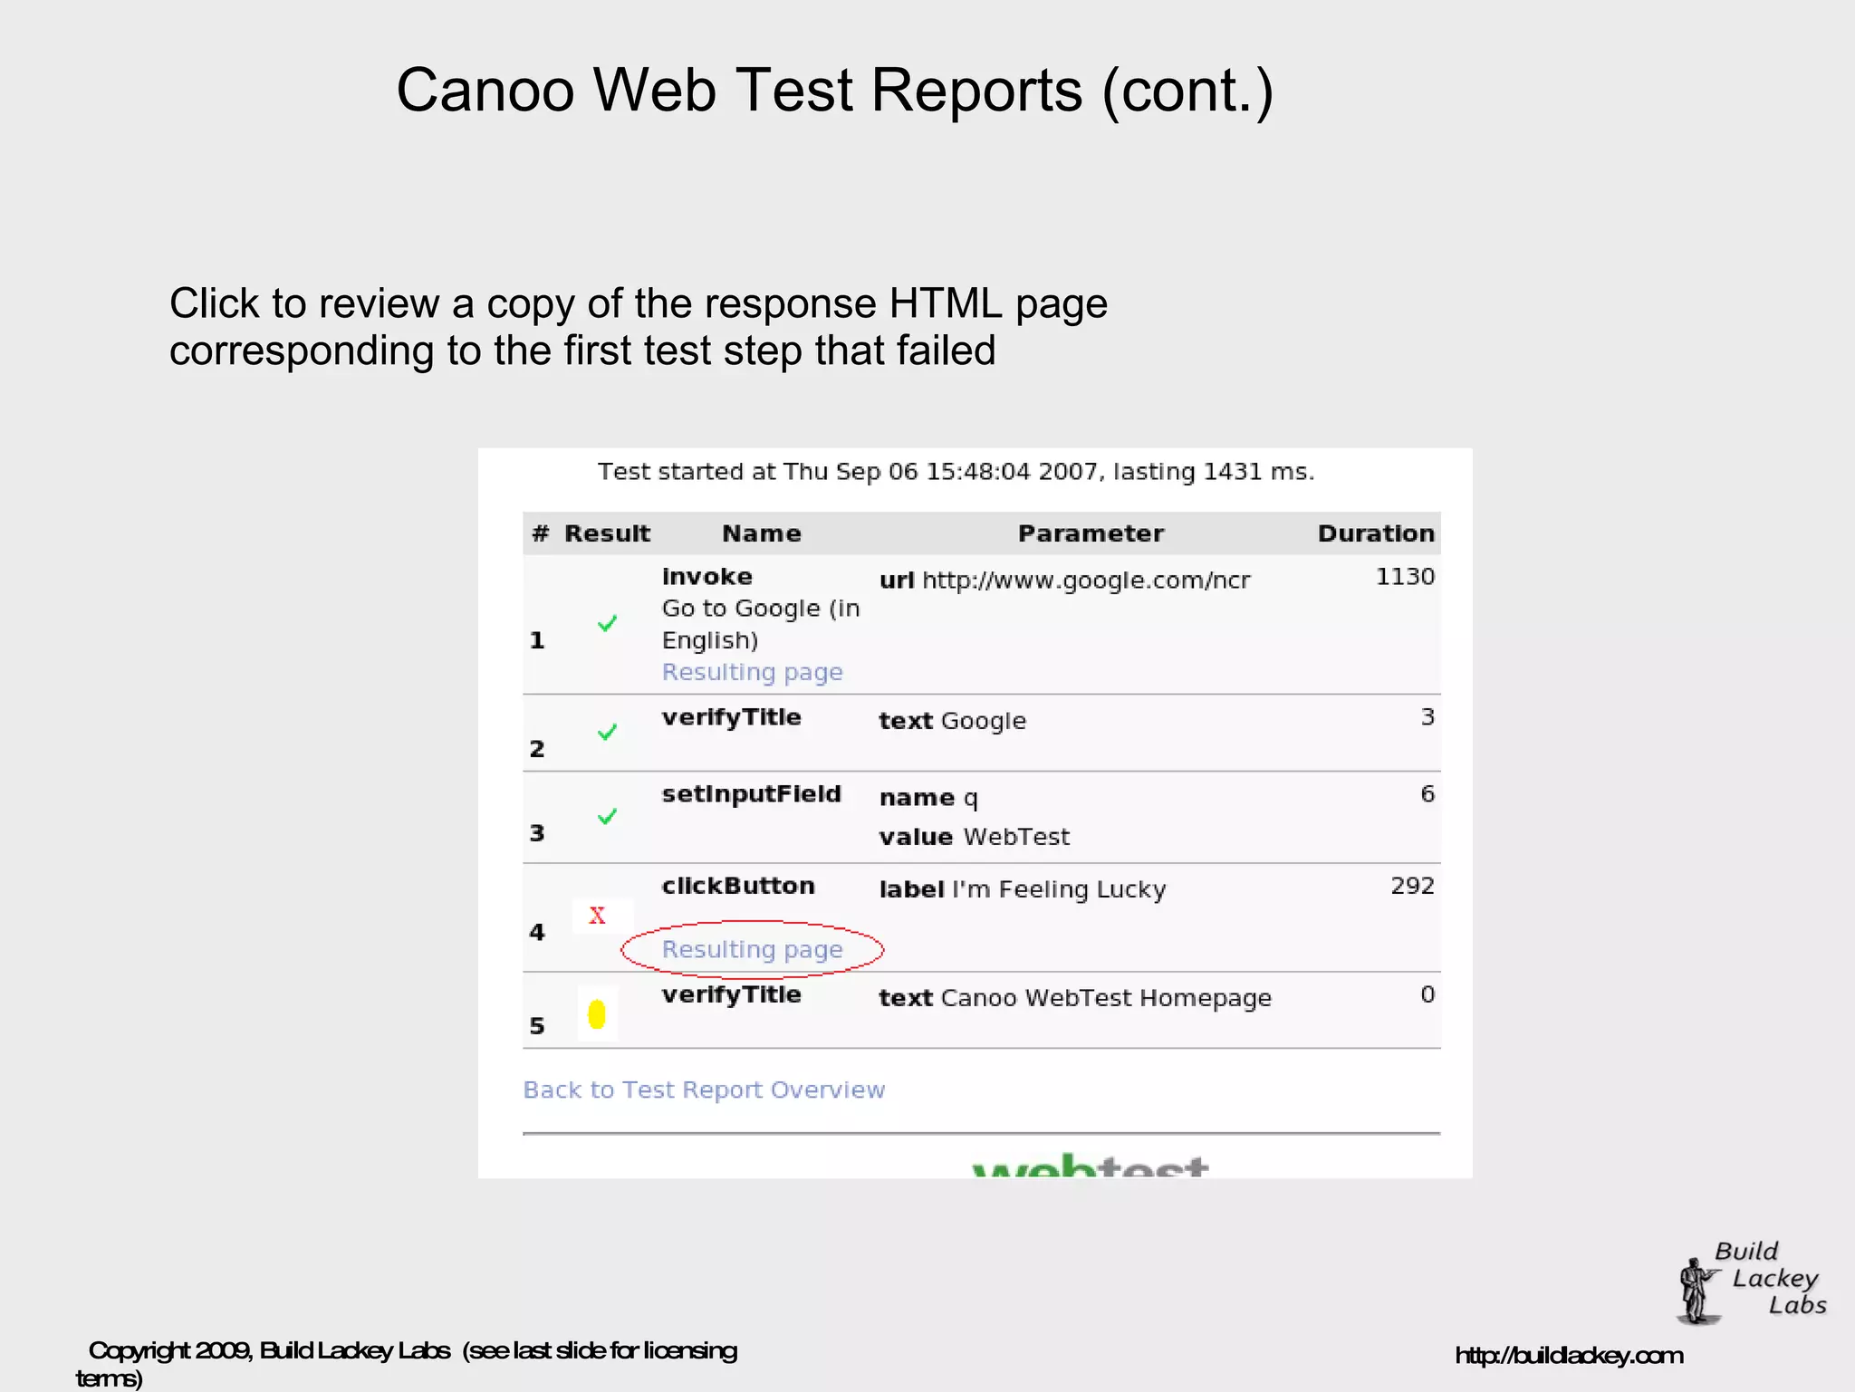Click the green checkmark for first verifyTitle step
The width and height of the screenshot is (1855, 1392).
pos(607,732)
